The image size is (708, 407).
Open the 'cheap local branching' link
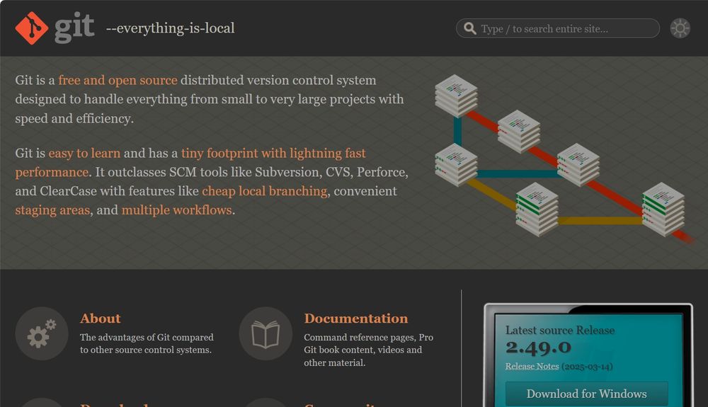click(265, 191)
